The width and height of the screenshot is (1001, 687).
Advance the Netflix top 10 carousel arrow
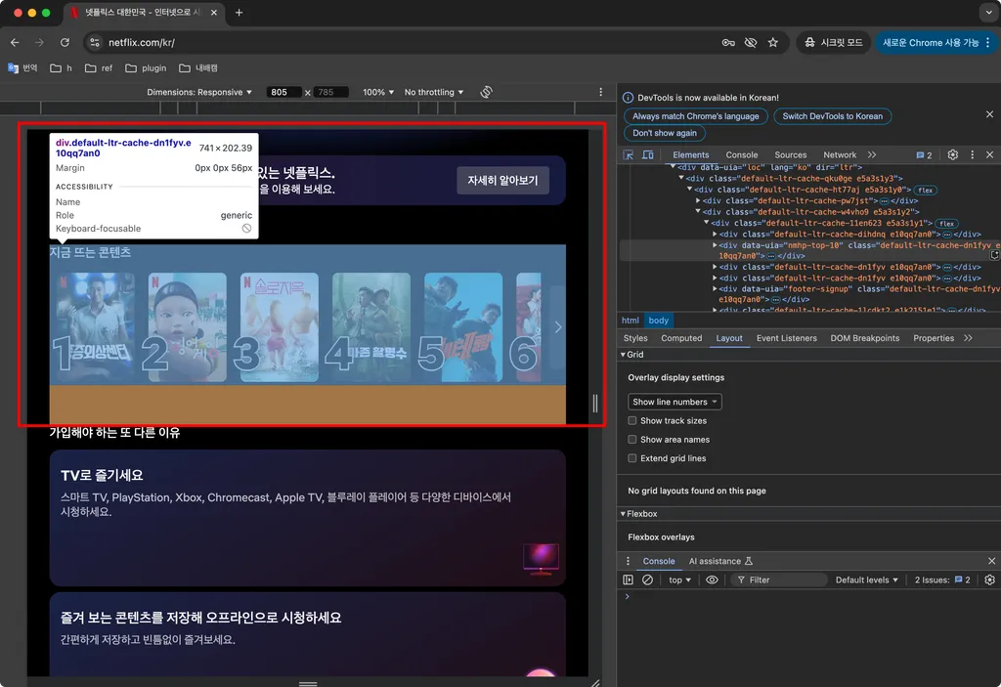(x=558, y=327)
